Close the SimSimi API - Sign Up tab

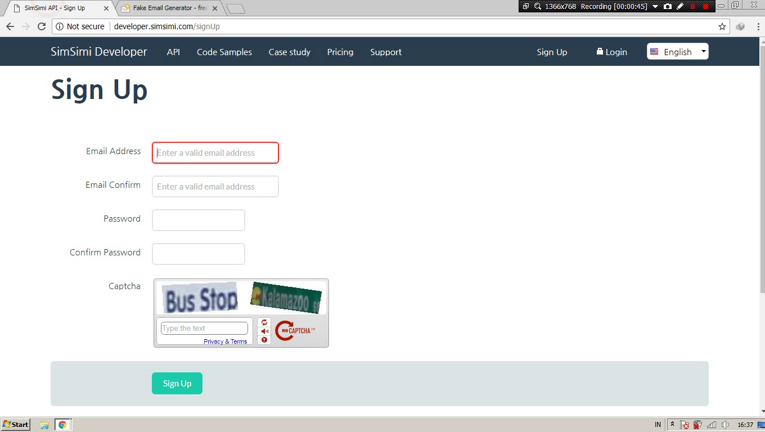(x=106, y=8)
